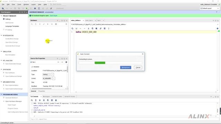Collapse the SYNTHESIS section
The width and height of the screenshot is (221, 124).
(1, 70)
